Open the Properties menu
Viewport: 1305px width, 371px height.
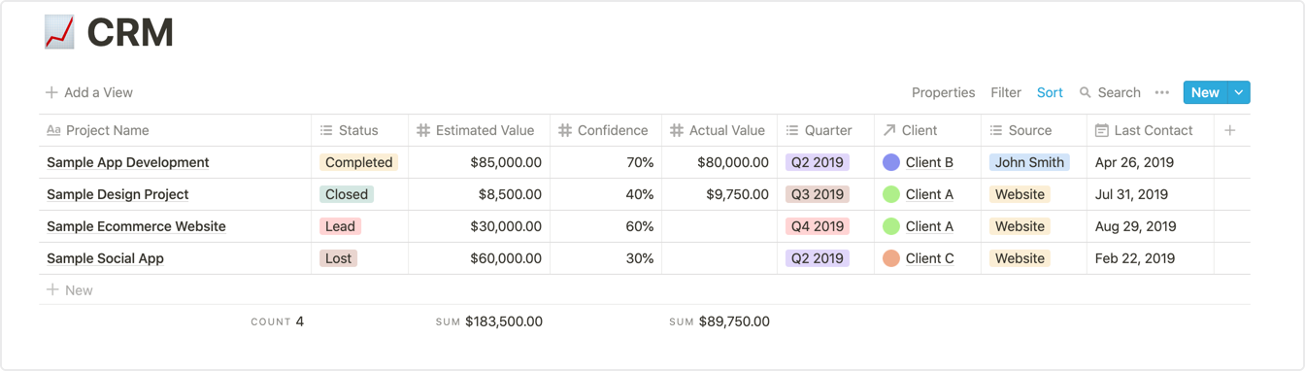[x=943, y=92]
